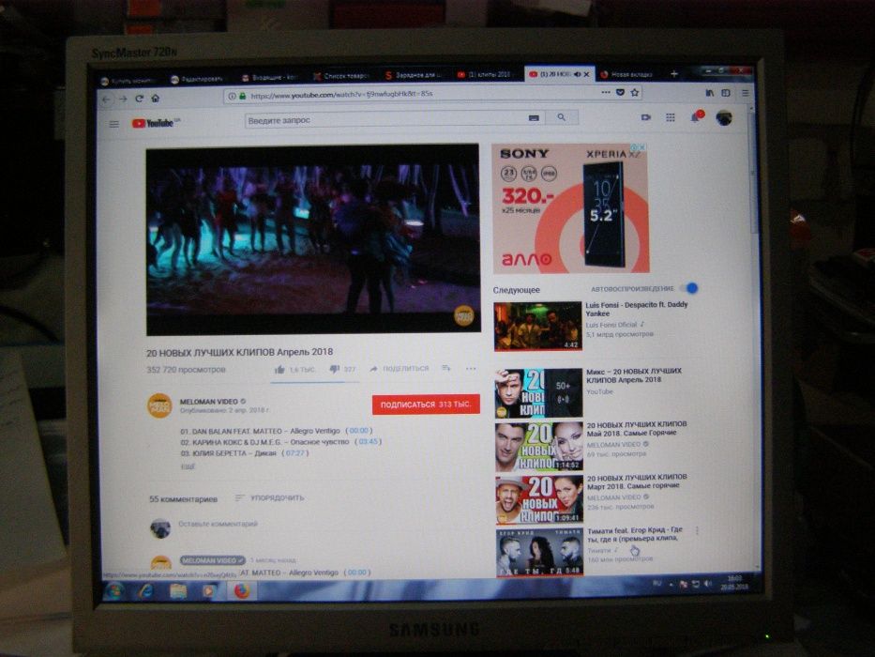The height and width of the screenshot is (657, 875).
Task: Open the notifications bell
Action: click(696, 116)
